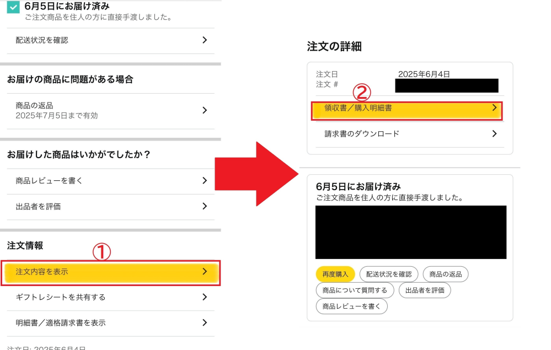Click chevron on ギフトレシートを共有する row
This screenshot has height=350, width=551.
point(205,297)
